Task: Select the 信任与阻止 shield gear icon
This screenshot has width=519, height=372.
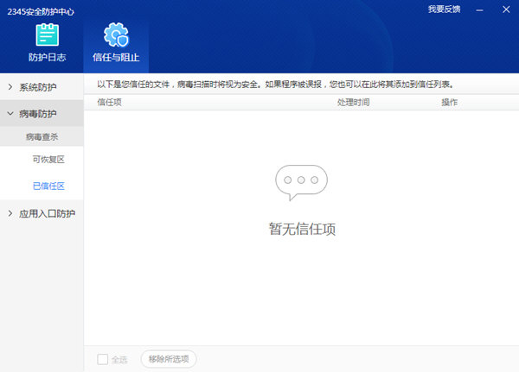Action: click(115, 35)
